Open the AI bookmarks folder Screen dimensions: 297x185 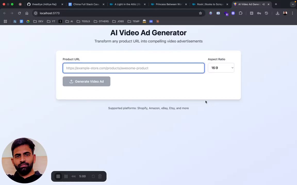(x=69, y=21)
